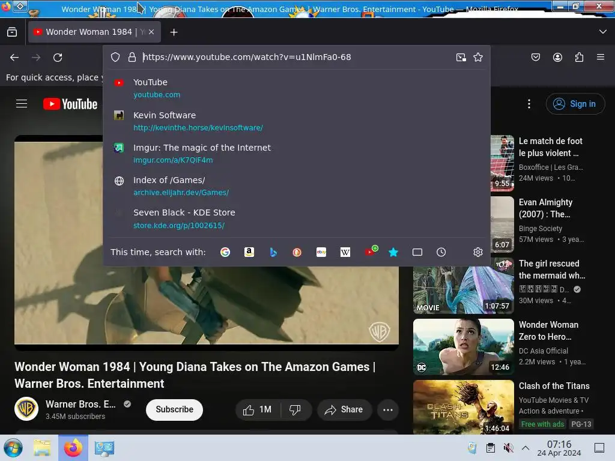This screenshot has width=615, height=461.
Task: Search this time with Google
Action: point(225,252)
